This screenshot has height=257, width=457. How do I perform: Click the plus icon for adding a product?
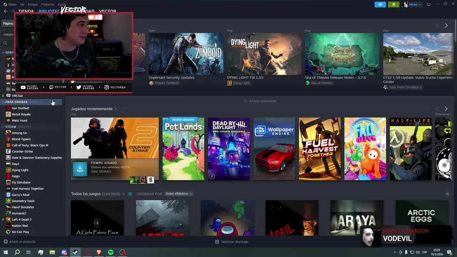(x=5, y=242)
